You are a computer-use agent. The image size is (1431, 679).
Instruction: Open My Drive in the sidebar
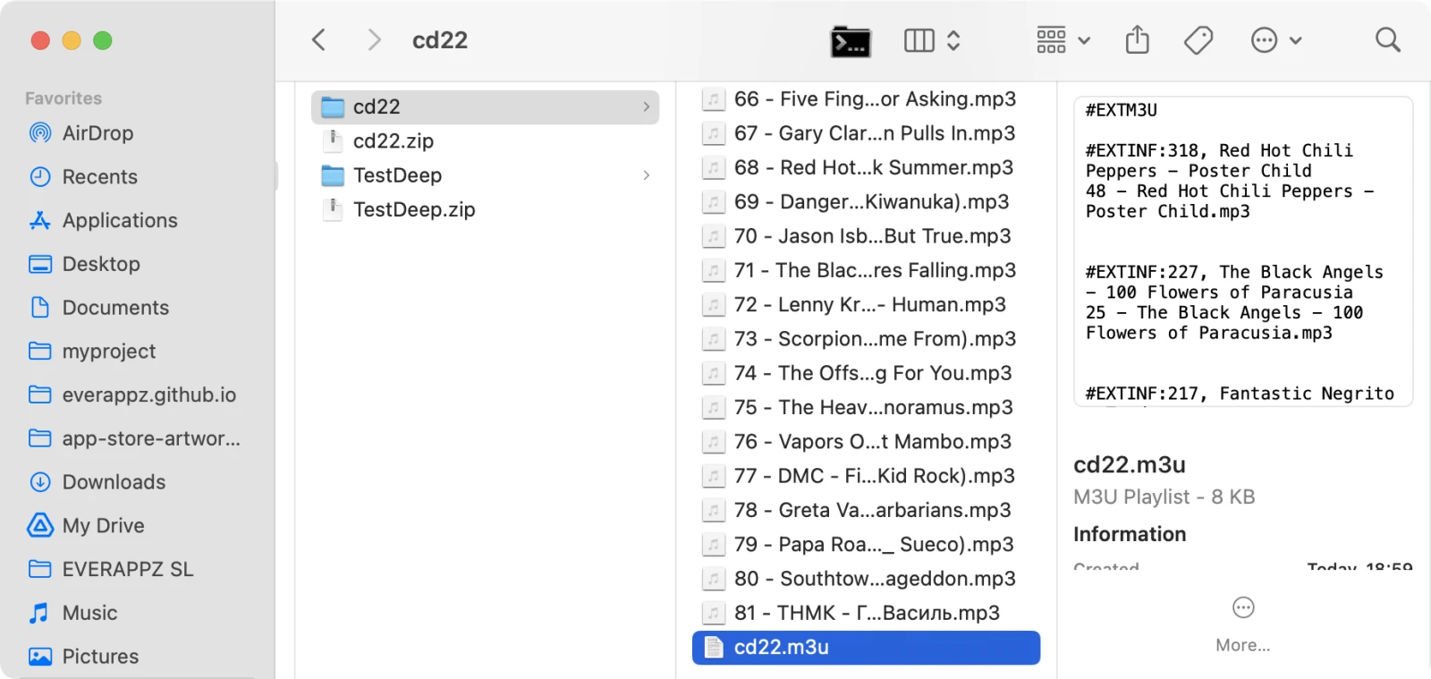(103, 526)
